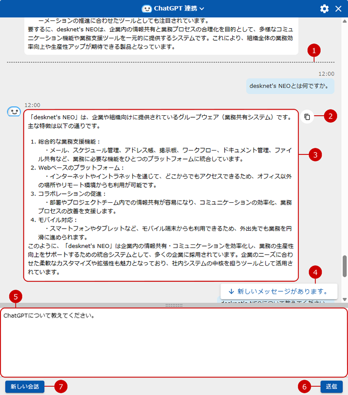This screenshot has height=395, width=348.
Task: Copy the assistant reply with copy icon
Action: pos(307,117)
